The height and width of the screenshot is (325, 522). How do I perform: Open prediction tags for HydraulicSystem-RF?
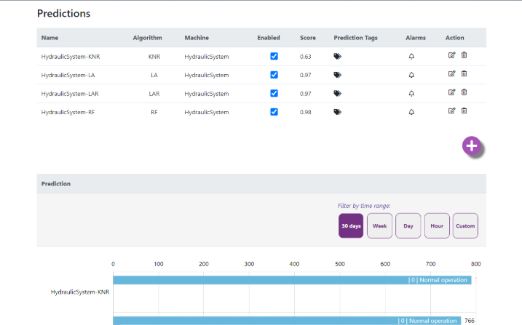pyautogui.click(x=337, y=112)
